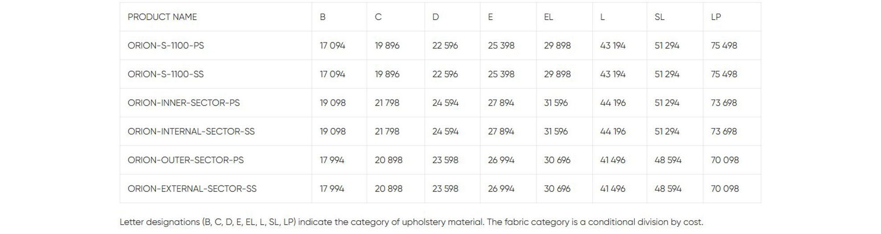Select the ORION-S-1100-PS product name
The height and width of the screenshot is (234, 881).
click(x=166, y=45)
